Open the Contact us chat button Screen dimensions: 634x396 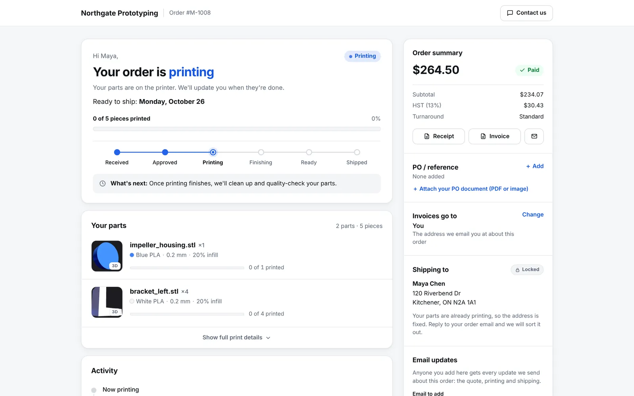[526, 13]
